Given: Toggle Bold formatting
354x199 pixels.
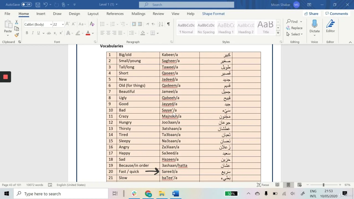Looking at the screenshot, I should [27, 33].
